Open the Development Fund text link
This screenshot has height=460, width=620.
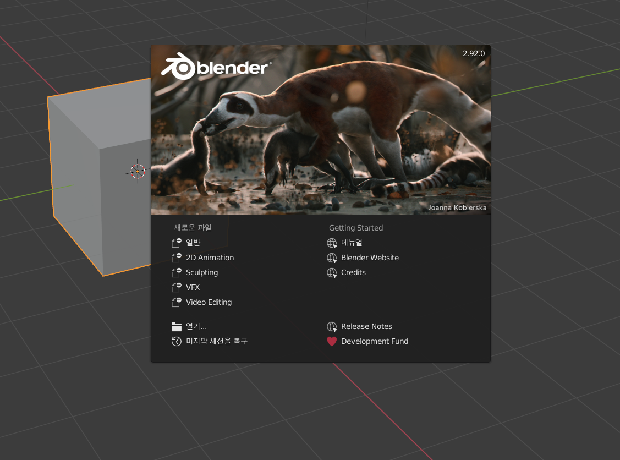[x=375, y=341]
